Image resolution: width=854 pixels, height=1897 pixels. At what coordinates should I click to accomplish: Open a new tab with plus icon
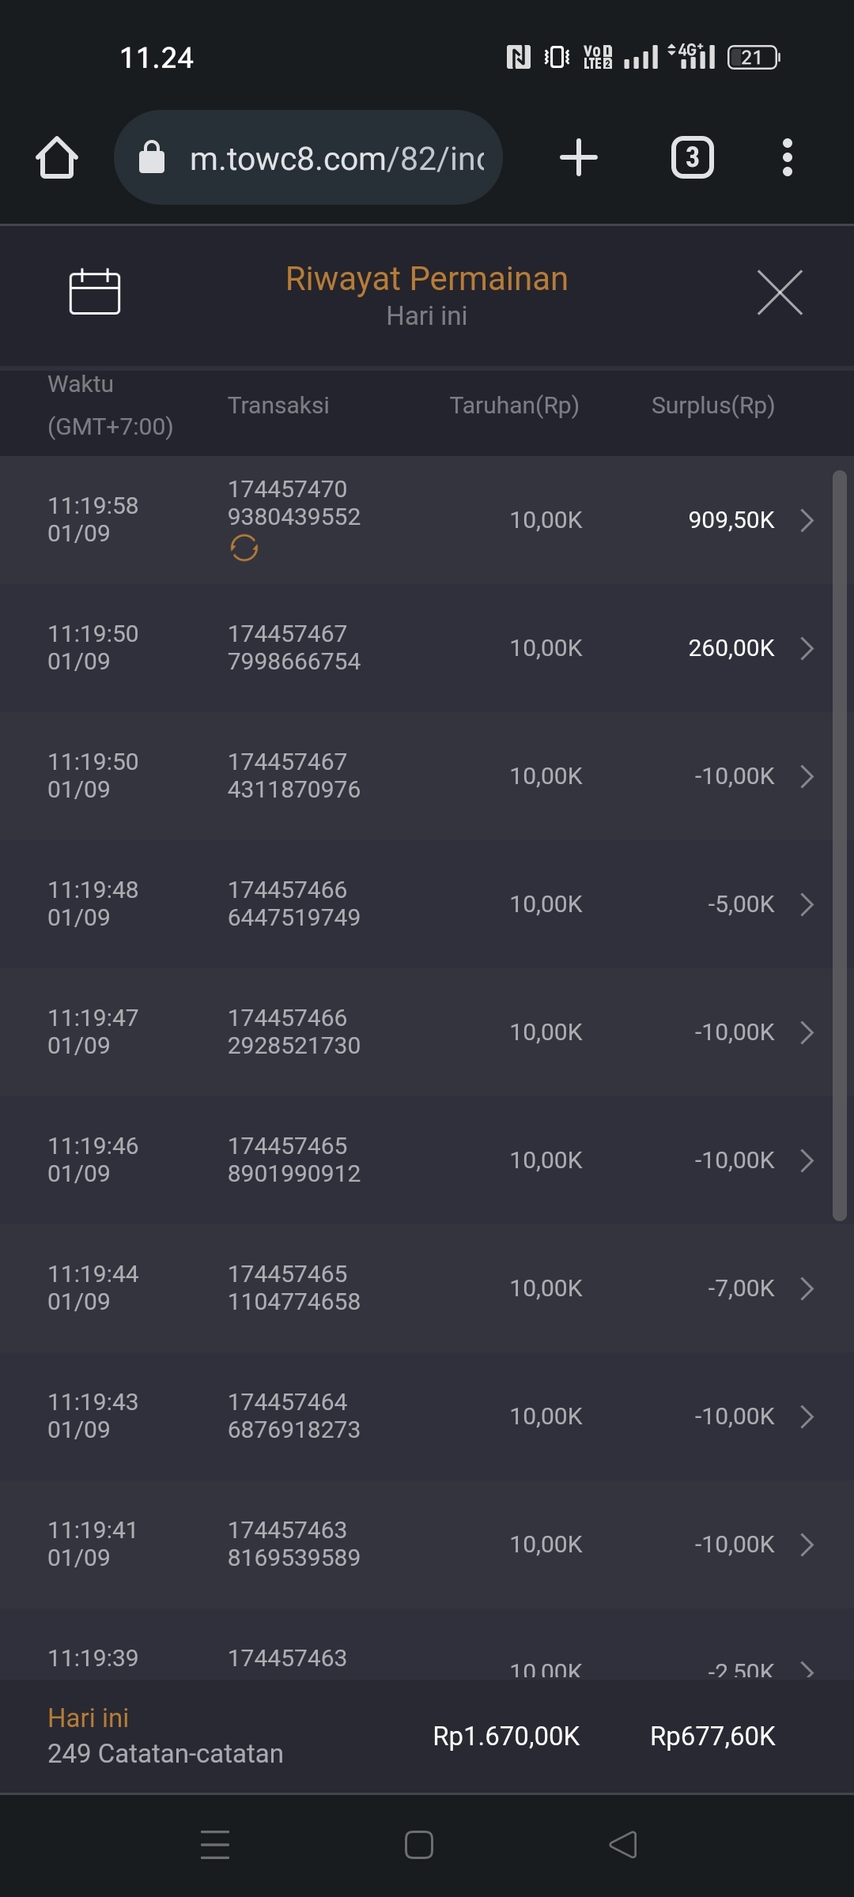click(578, 157)
